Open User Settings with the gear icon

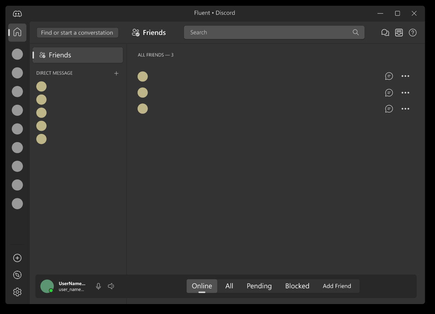point(17,292)
